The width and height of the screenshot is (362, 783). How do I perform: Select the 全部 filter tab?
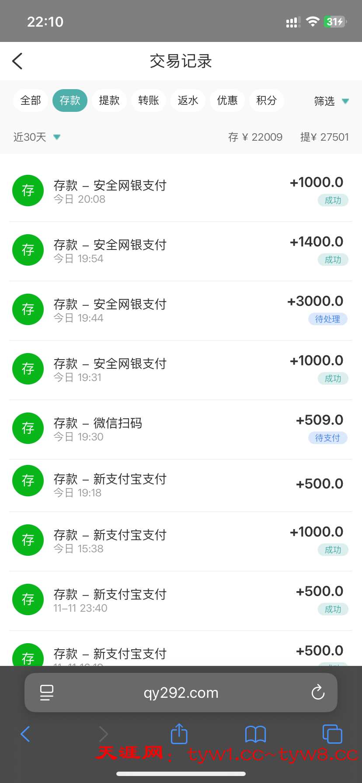pyautogui.click(x=31, y=100)
